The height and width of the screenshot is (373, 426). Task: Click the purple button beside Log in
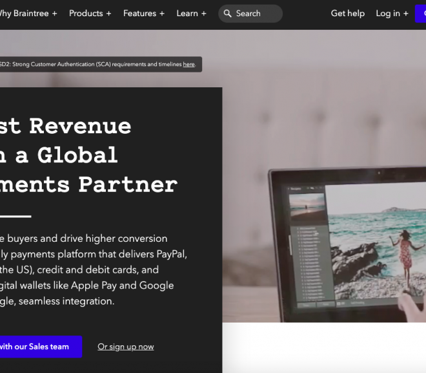click(420, 14)
